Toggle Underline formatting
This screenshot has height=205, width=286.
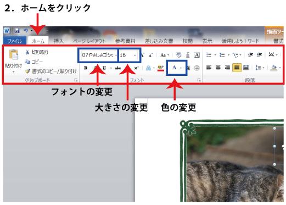click(104, 68)
